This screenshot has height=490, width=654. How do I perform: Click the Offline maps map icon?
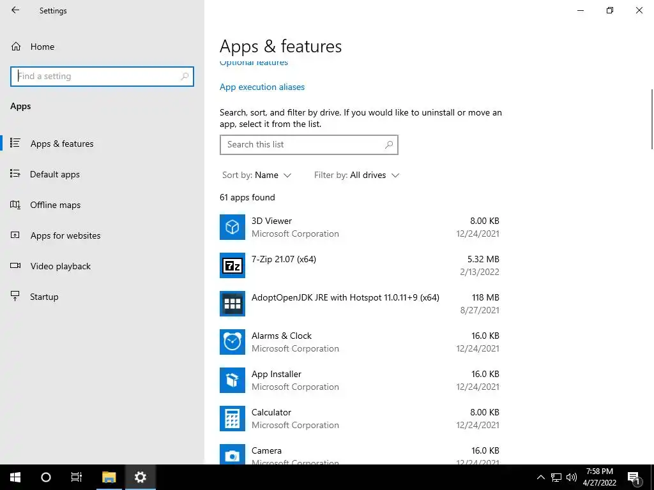15,204
